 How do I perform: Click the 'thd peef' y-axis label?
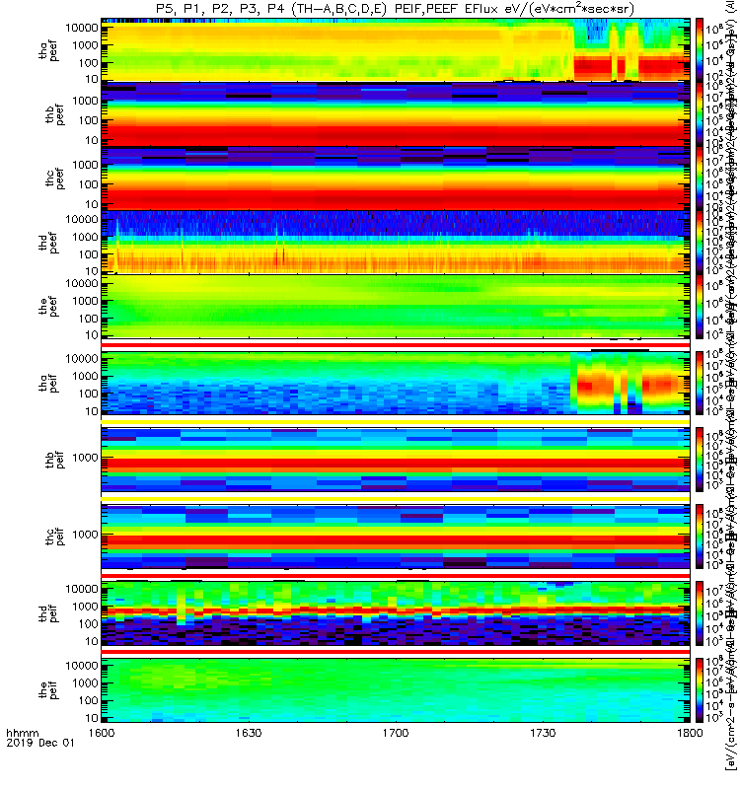(x=48, y=243)
